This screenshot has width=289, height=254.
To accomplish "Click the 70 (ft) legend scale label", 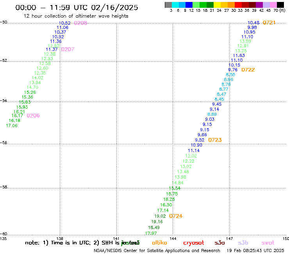I will tap(279, 10).
